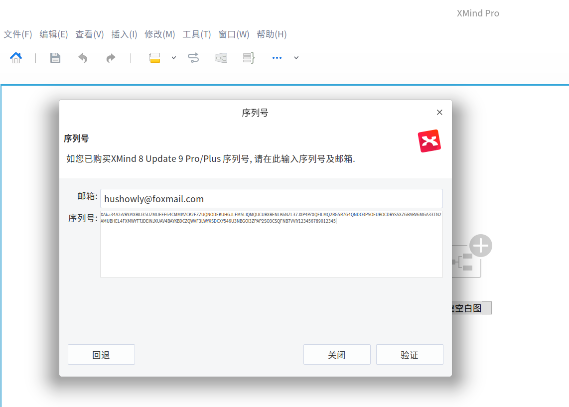Open the 文件(F) menu
The image size is (569, 407).
18,34
